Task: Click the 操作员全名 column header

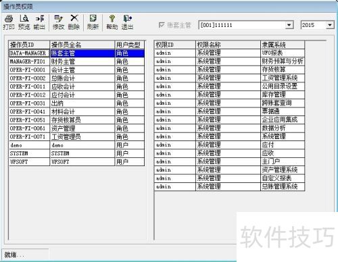Action: [82, 45]
